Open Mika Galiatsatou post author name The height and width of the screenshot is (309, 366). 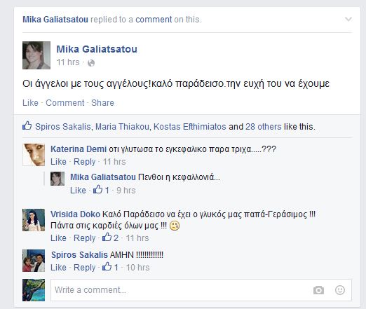pos(97,49)
